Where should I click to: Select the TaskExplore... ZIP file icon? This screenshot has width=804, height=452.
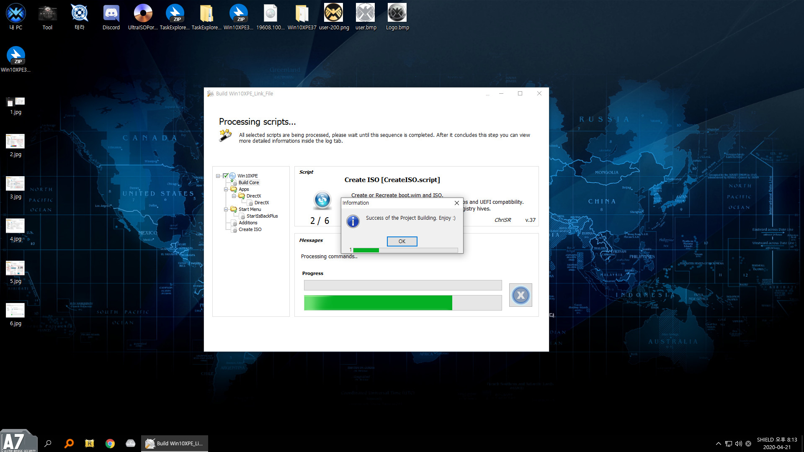point(175,17)
